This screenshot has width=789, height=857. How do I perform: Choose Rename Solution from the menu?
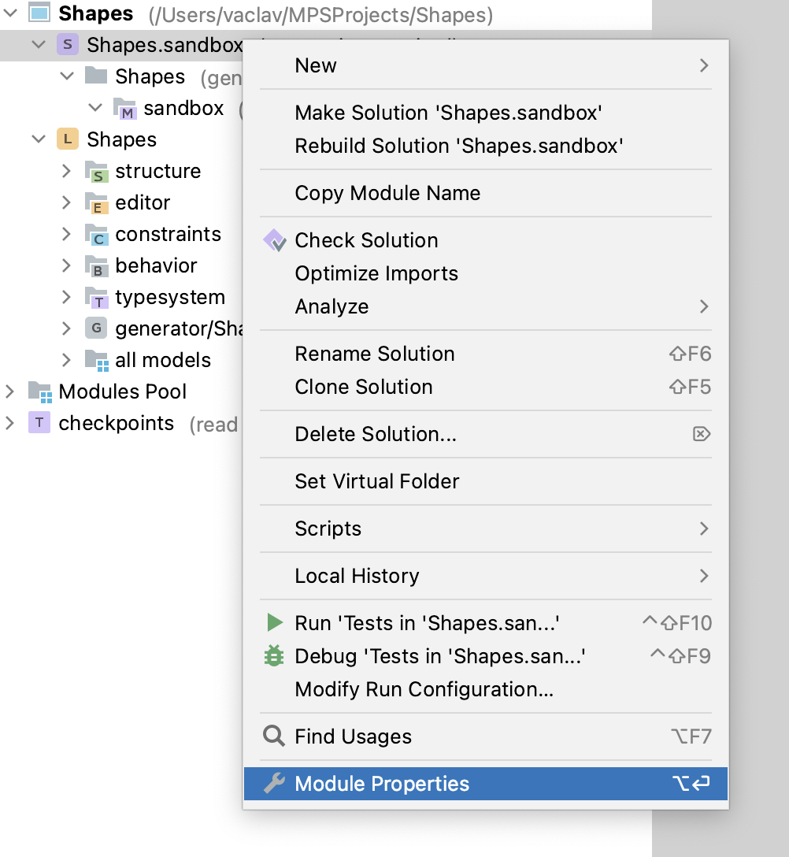(x=375, y=354)
